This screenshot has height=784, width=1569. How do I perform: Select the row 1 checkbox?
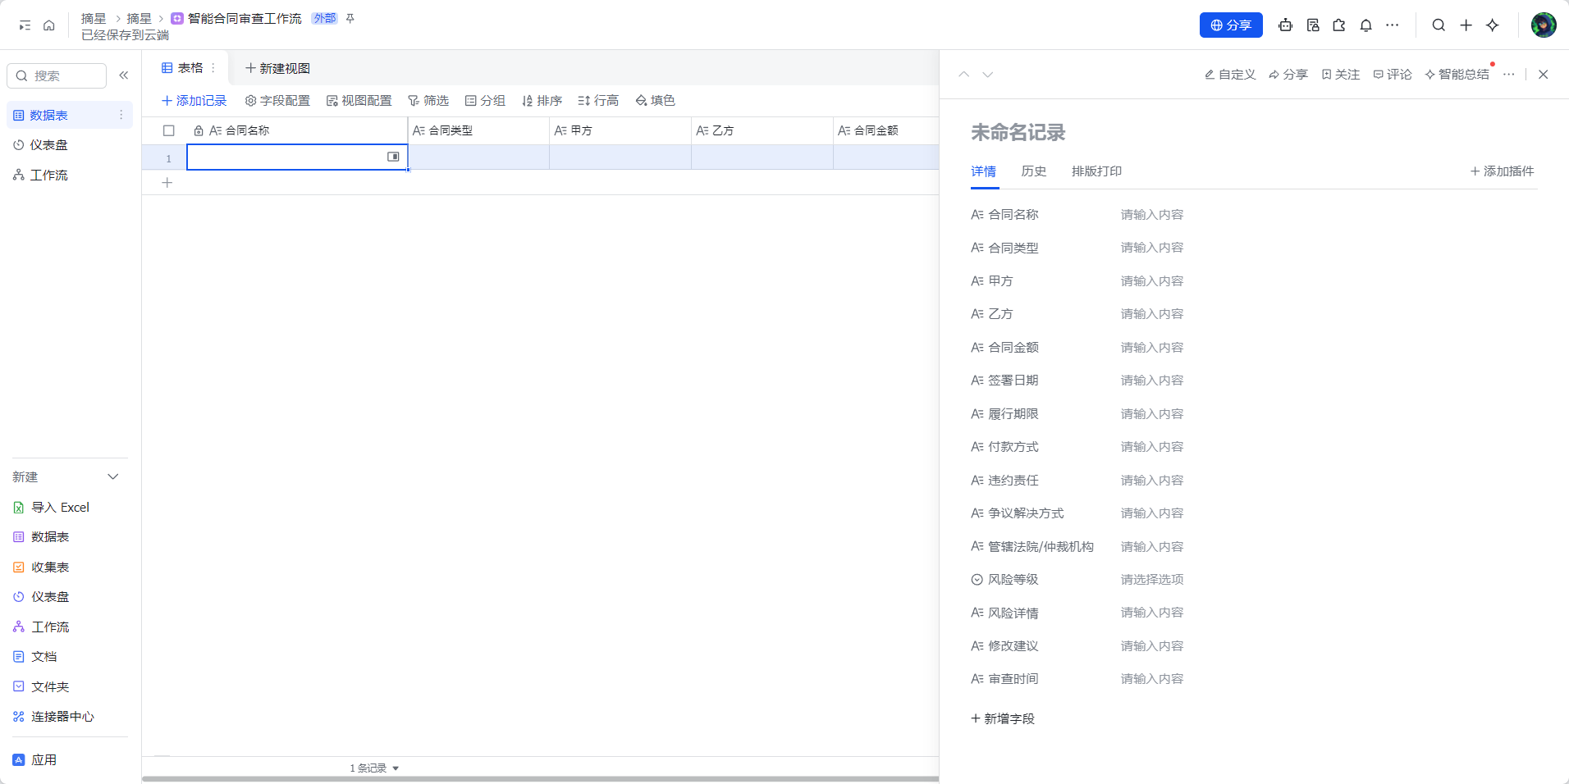[170, 157]
